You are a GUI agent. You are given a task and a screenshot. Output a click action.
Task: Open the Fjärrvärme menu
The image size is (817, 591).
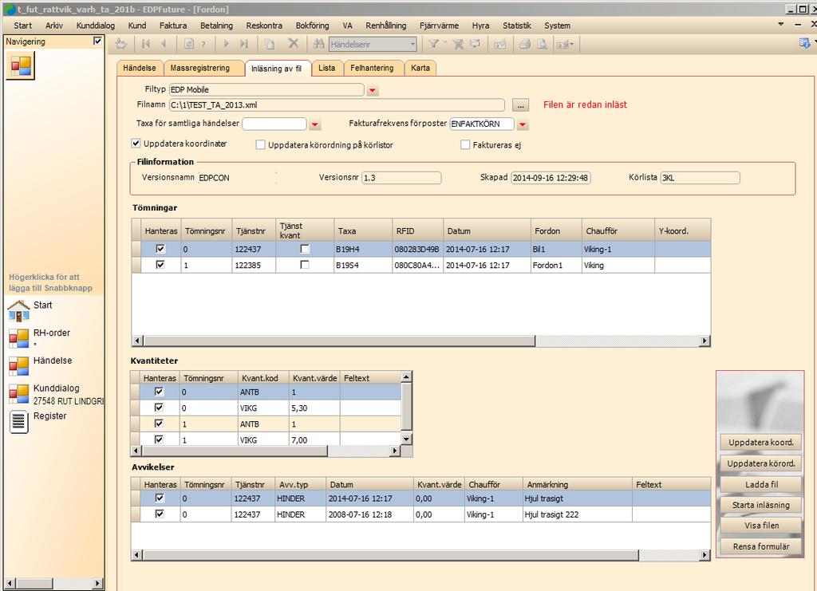(440, 26)
